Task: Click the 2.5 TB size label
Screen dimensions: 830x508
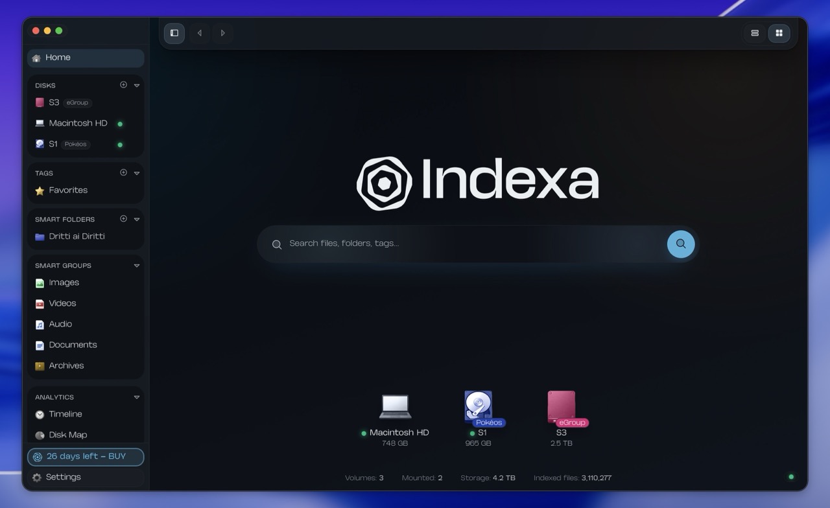Action: (x=561, y=444)
